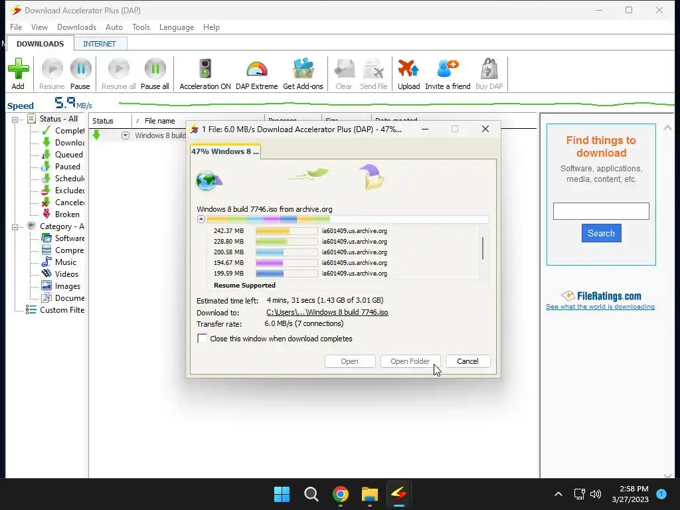Open the File menu
Screen dimensions: 680x510
pyautogui.click(x=16, y=27)
